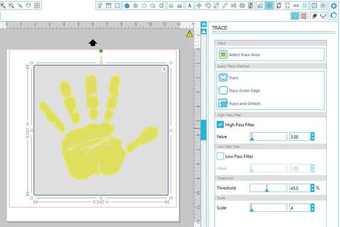
Task: Select the Pan hand tool
Action: [x=28, y=5]
